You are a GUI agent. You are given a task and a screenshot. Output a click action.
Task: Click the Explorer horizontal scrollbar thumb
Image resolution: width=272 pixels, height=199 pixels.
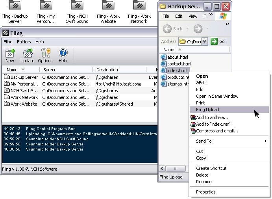[176, 168]
